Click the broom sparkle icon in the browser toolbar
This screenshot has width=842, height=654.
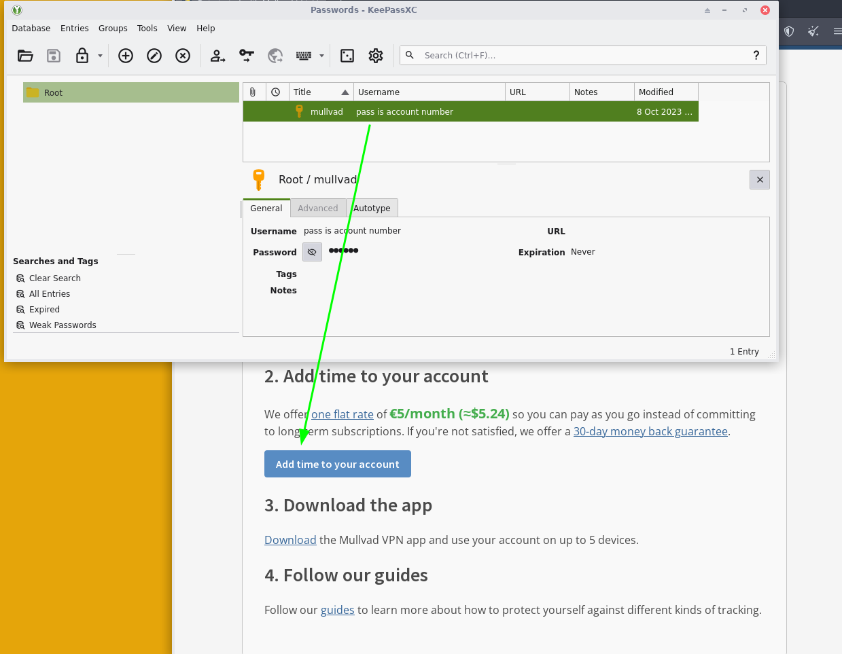tap(813, 31)
